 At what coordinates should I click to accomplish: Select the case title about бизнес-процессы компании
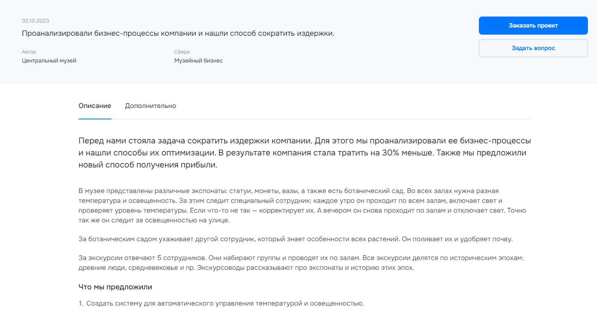pyautogui.click(x=178, y=33)
